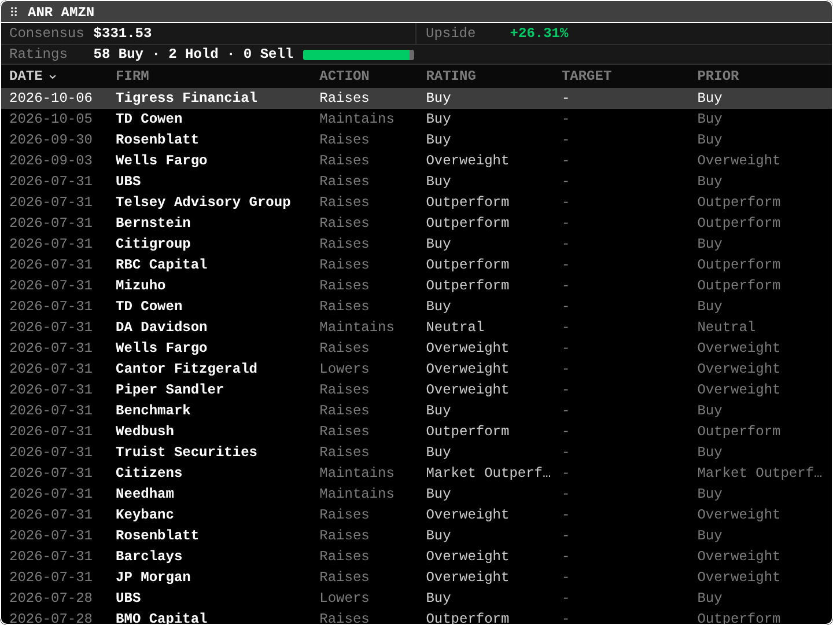833x625 pixels.
Task: Select the Tigress Financial row
Action: pos(417,98)
